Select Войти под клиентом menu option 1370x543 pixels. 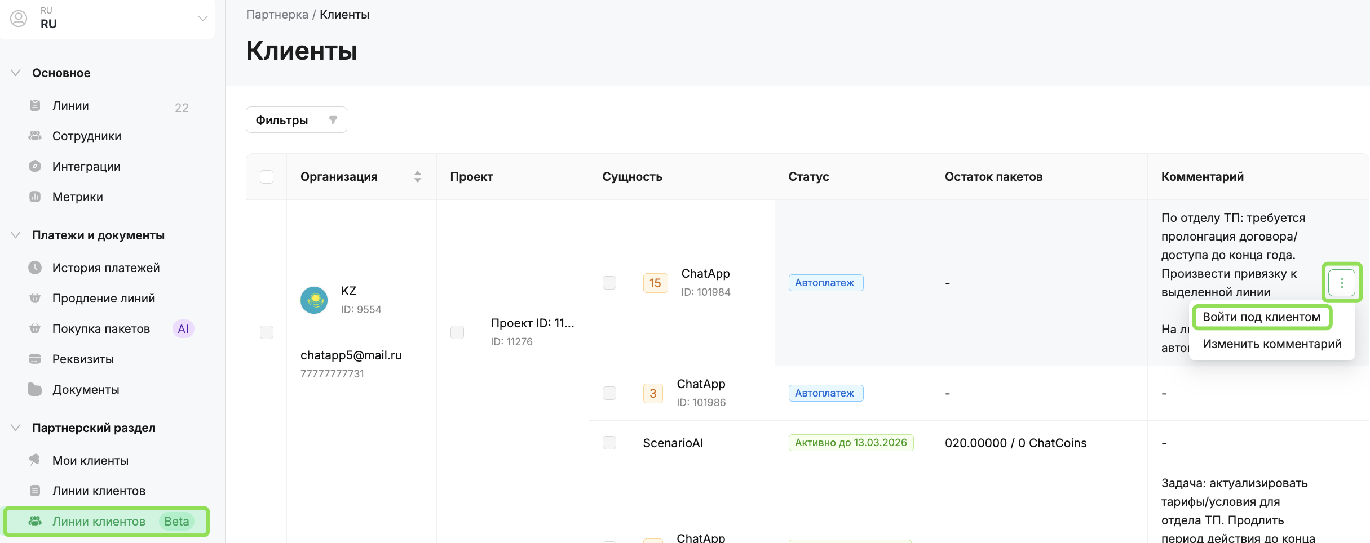click(x=1261, y=317)
